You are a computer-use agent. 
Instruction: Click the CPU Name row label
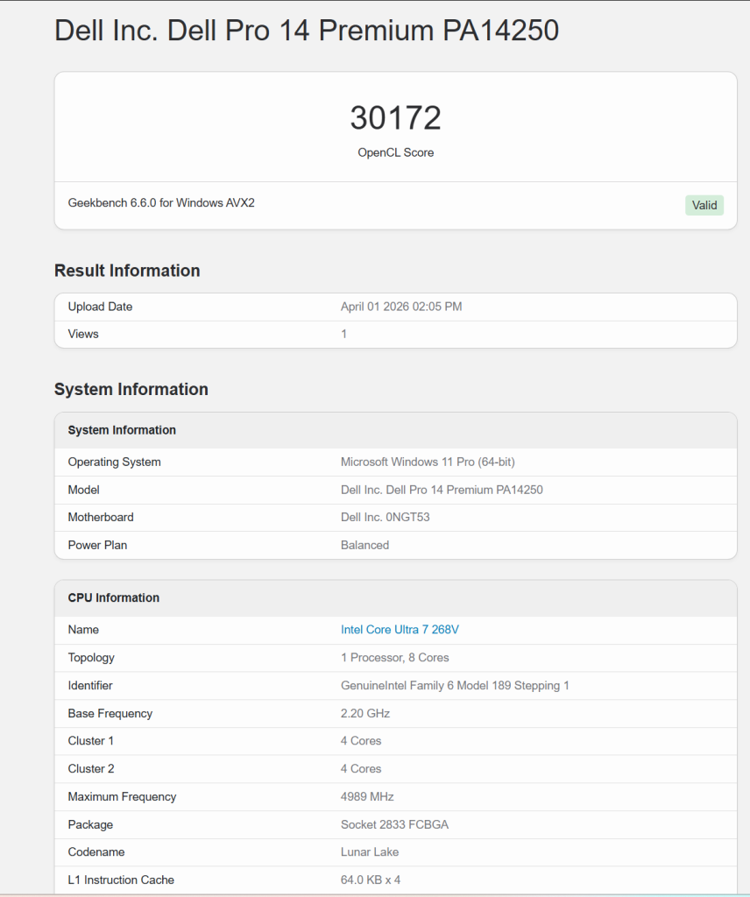83,630
